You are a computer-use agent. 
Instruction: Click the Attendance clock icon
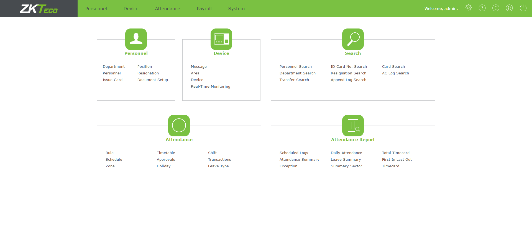pos(179,125)
